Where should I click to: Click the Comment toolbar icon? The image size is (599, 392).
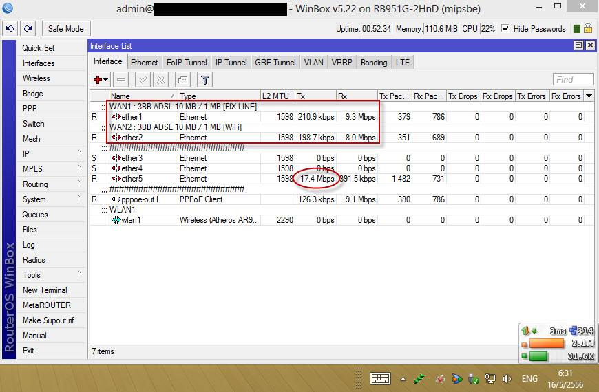pos(182,80)
